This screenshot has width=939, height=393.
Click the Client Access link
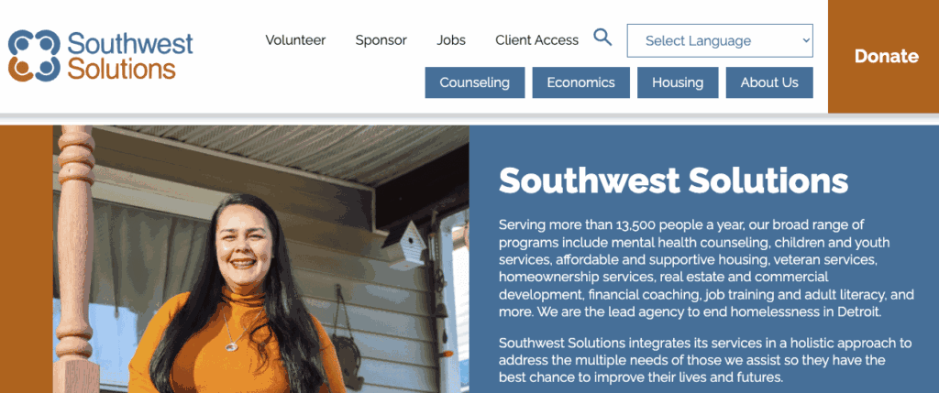pos(536,40)
